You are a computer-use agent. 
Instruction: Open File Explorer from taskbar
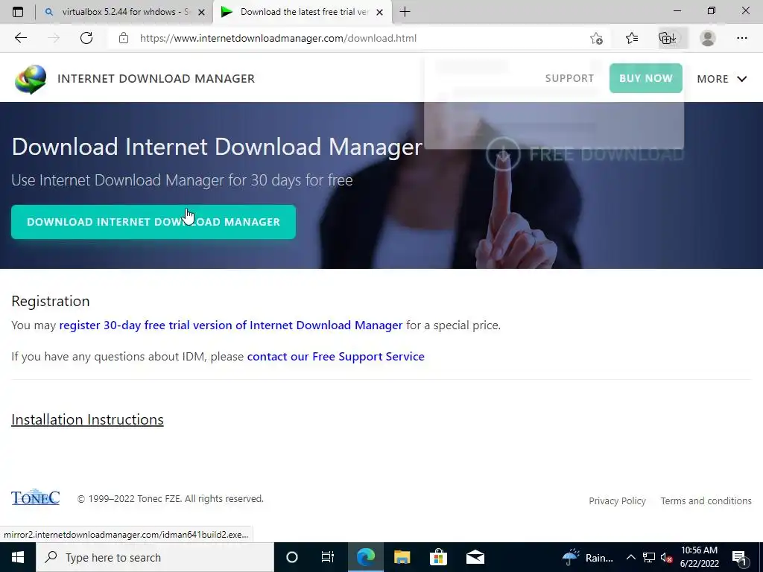click(x=402, y=557)
